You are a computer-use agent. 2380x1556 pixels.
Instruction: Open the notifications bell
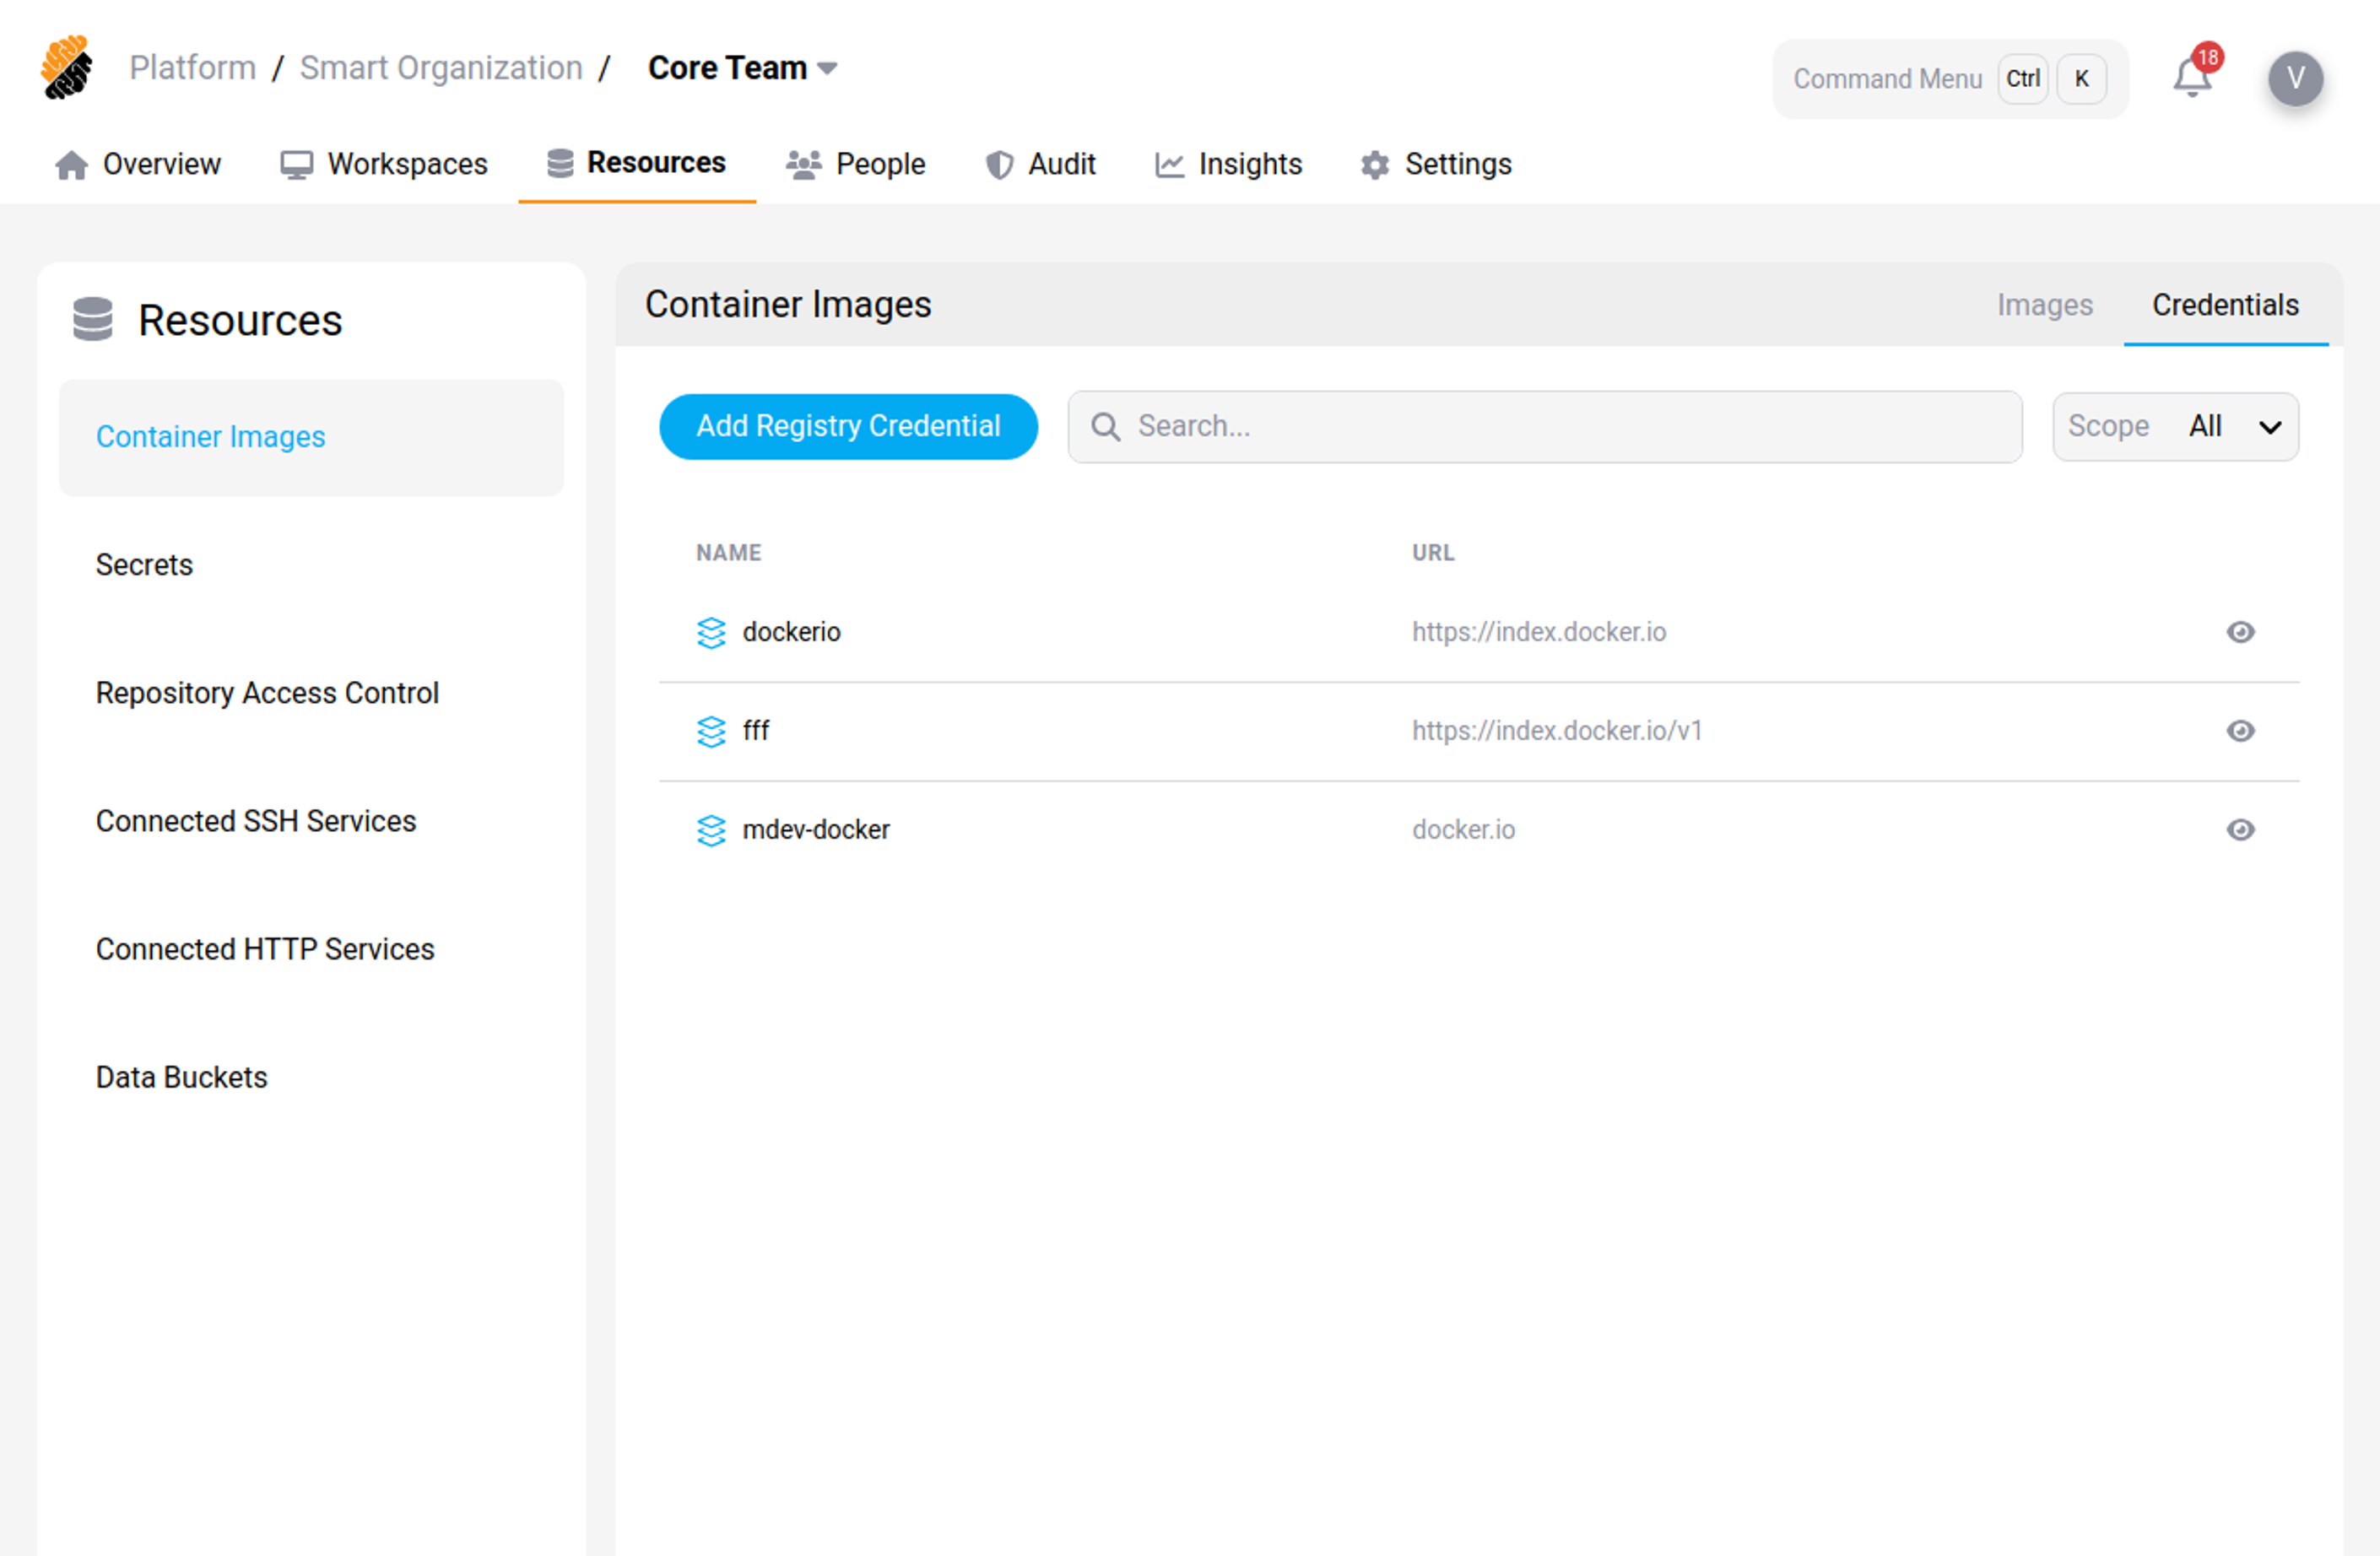tap(2191, 78)
